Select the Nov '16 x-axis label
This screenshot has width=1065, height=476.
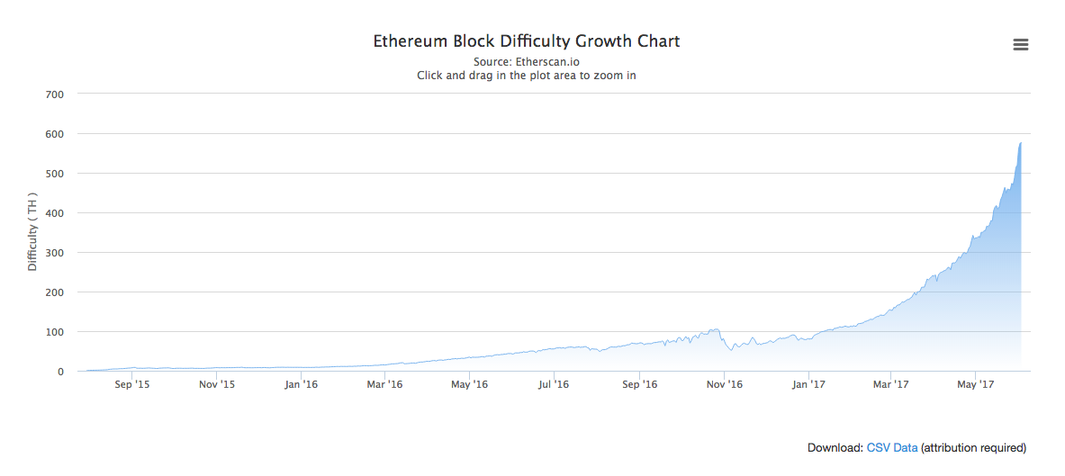click(x=724, y=385)
